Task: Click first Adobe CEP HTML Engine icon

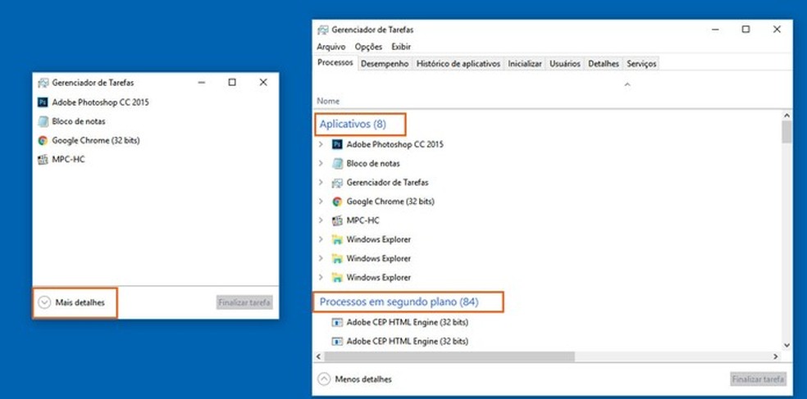Action: [337, 322]
